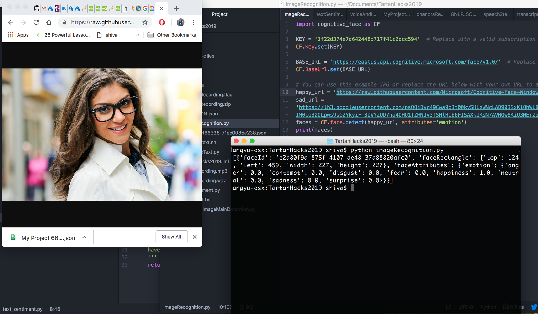
Task: Open the Chrome profile avatar
Action: click(180, 22)
